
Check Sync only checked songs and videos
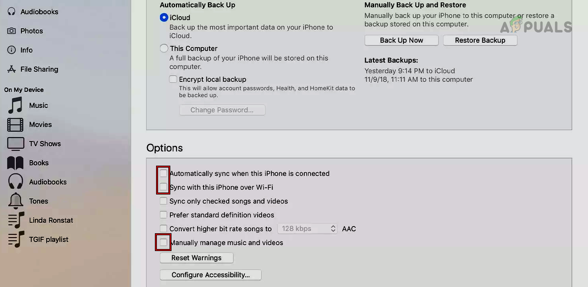(x=163, y=200)
